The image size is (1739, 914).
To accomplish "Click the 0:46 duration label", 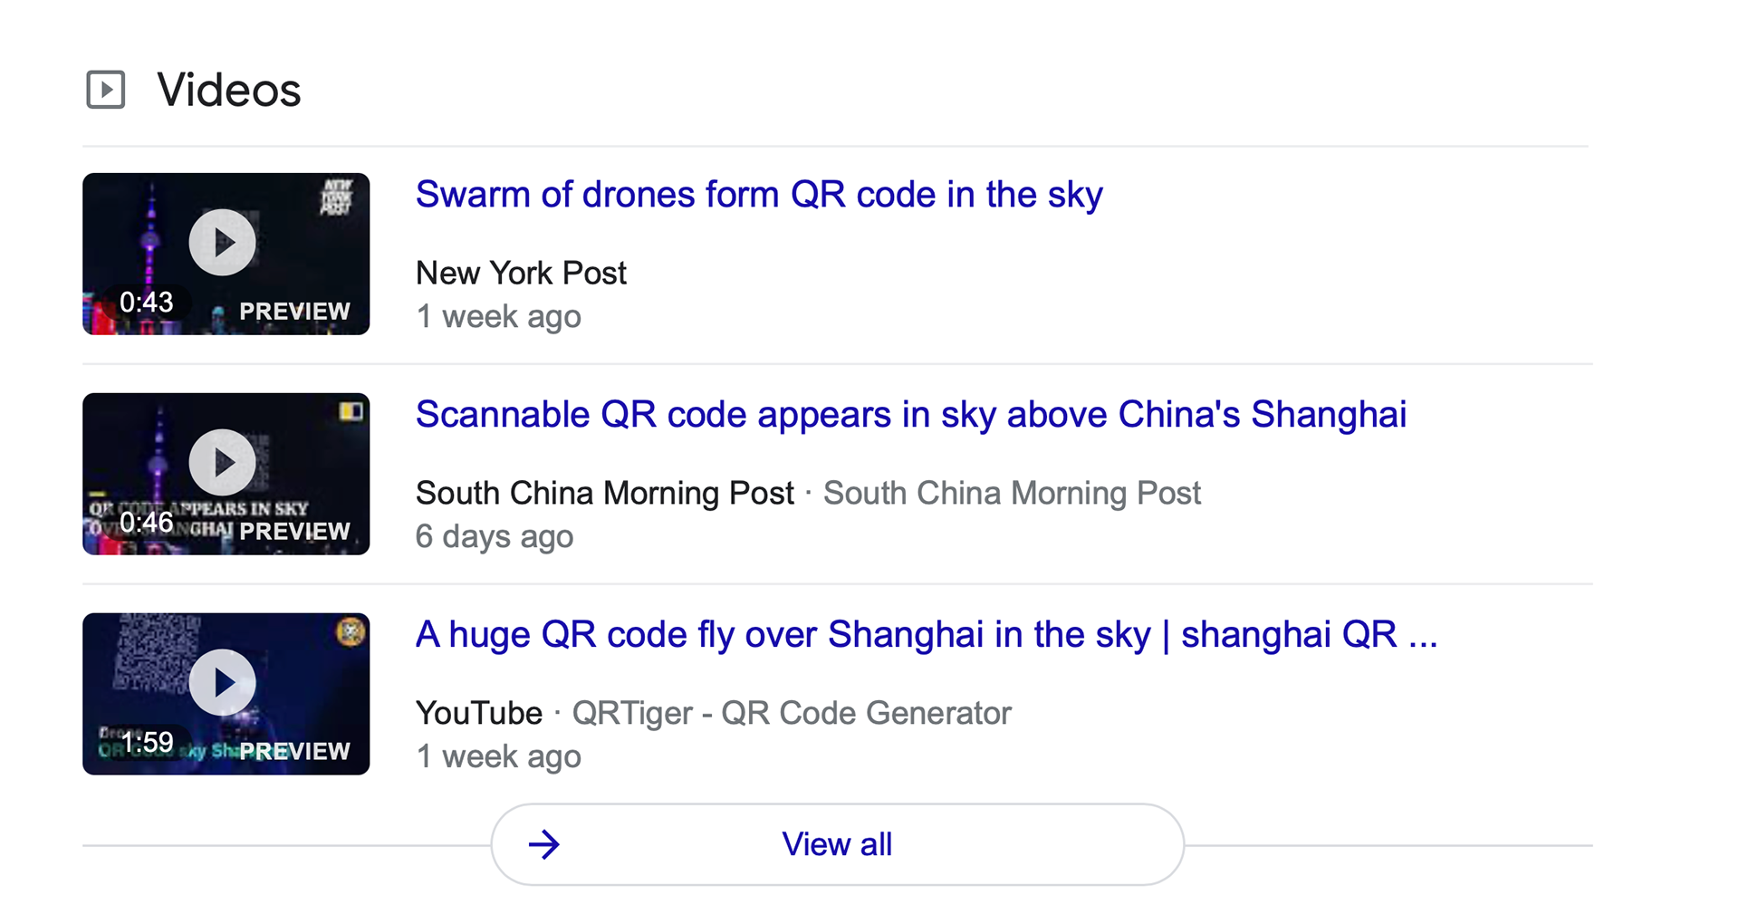I will 146,522.
